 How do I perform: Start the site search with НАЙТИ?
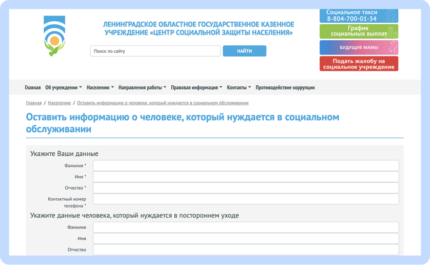coord(244,51)
